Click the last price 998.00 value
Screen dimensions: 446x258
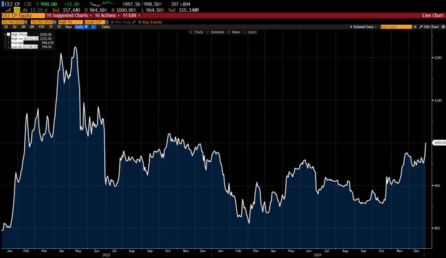(49, 5)
